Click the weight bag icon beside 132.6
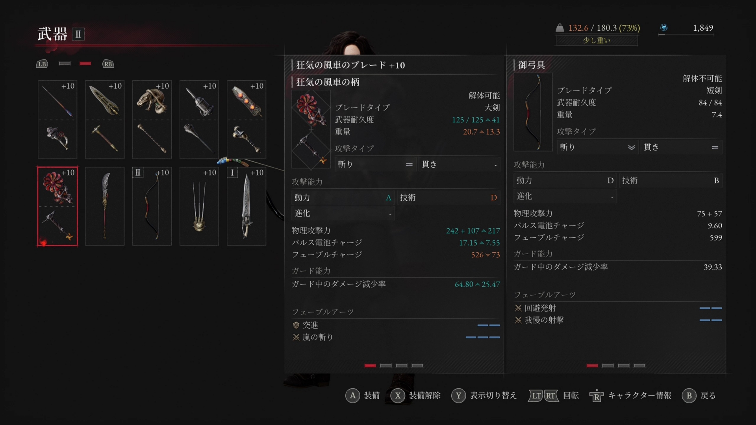Viewport: 756px width, 425px height. tap(560, 28)
